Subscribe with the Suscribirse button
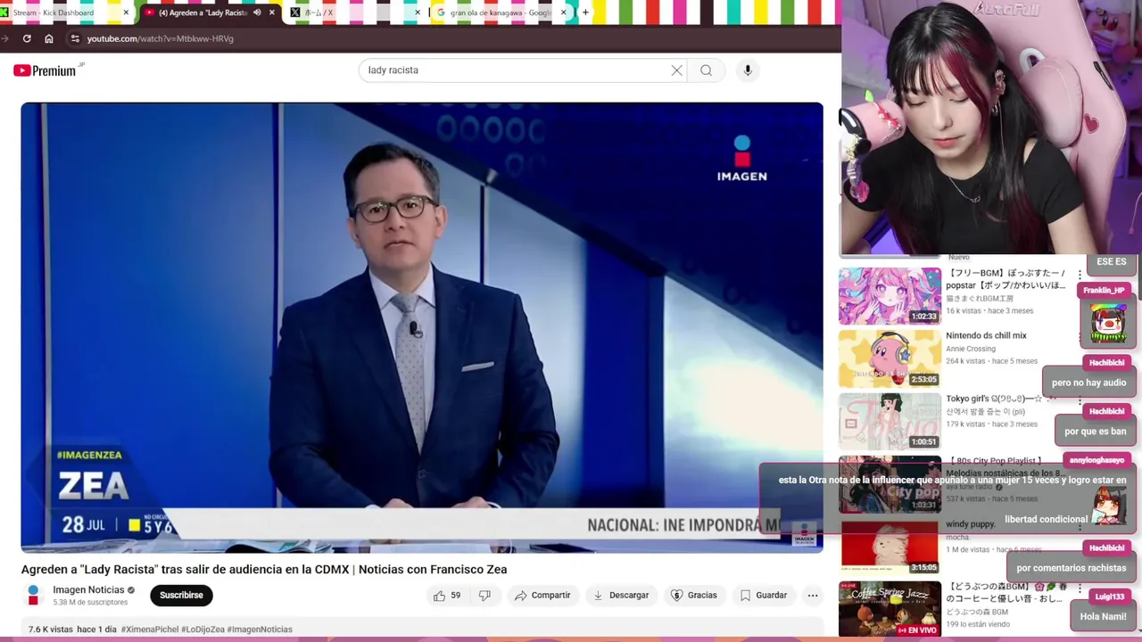The height and width of the screenshot is (642, 1142). pos(181,595)
